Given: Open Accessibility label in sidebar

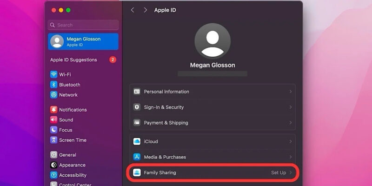Looking at the screenshot, I should 73,175.
